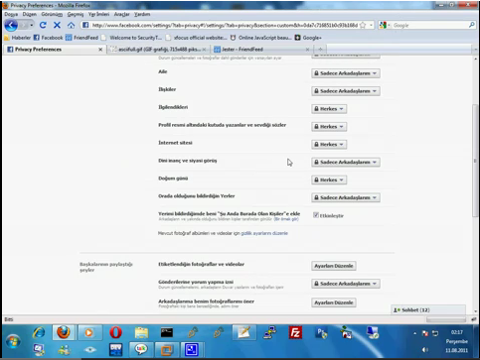Toggle the Etkinleştir checkbox

point(316,215)
